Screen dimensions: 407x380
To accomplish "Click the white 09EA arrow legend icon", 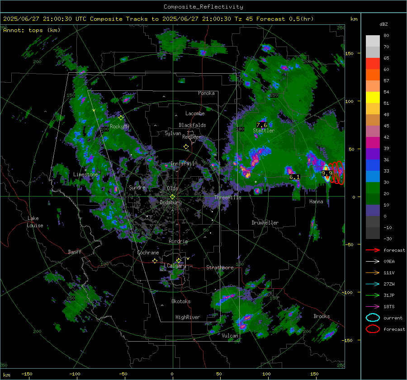I will pyautogui.click(x=373, y=262).
